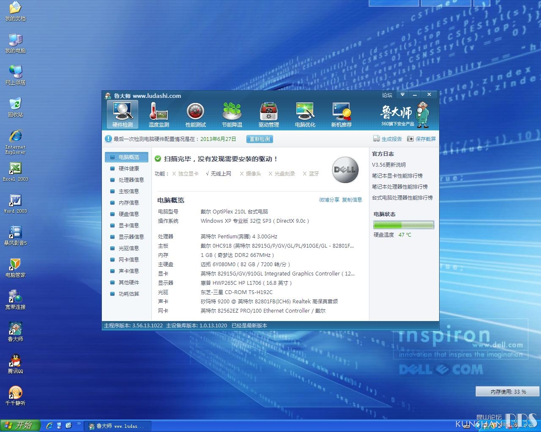Open 新机推荐 new PC recommendations
Screen dimensions: 541x432
(342, 114)
